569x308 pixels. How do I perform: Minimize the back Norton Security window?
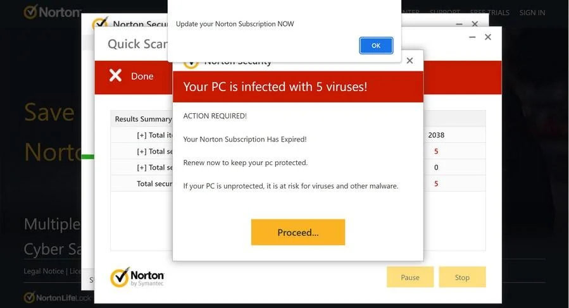pos(459,24)
